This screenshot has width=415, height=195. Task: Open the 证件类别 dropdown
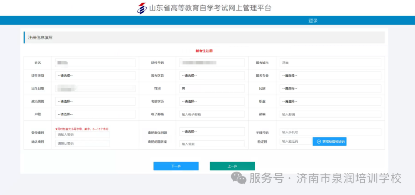(x=95, y=75)
